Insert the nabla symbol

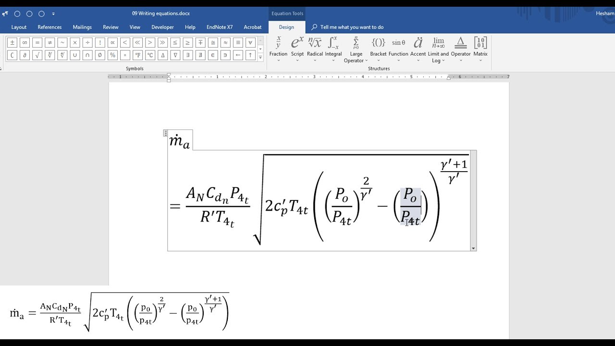(x=175, y=55)
